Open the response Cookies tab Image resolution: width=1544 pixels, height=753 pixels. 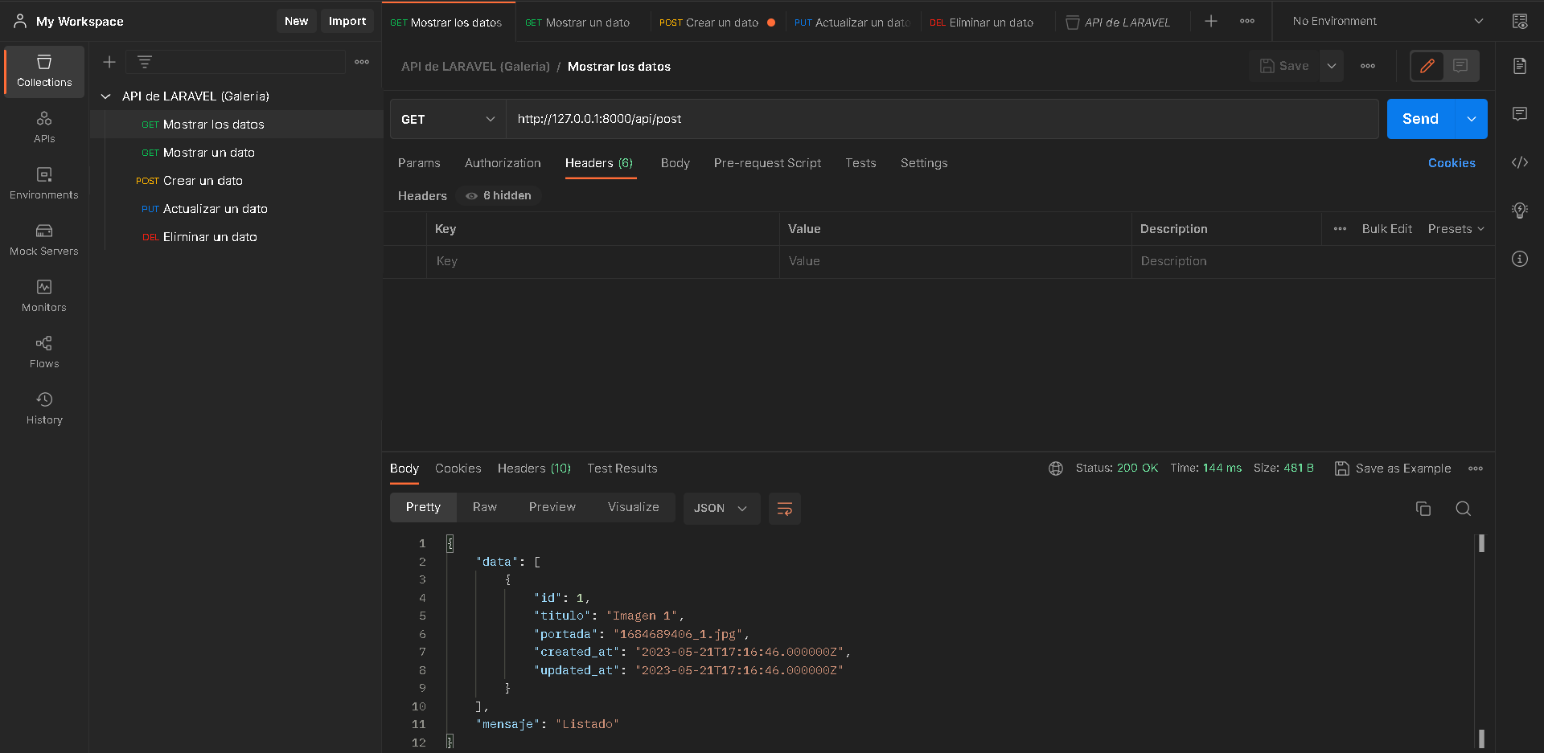tap(458, 469)
